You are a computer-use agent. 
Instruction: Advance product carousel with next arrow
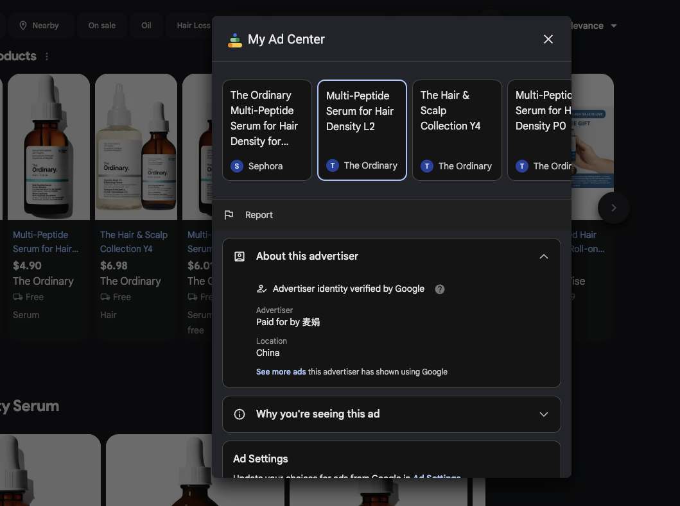click(613, 208)
